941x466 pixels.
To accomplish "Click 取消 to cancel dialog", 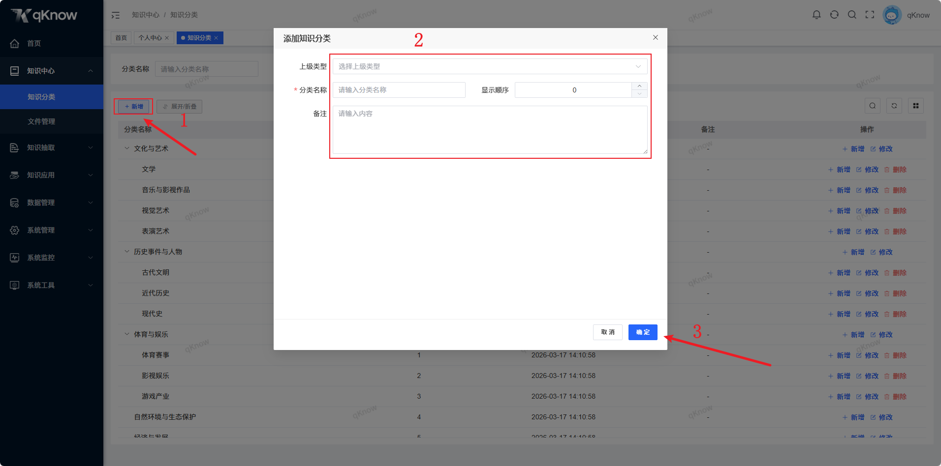I will click(608, 332).
